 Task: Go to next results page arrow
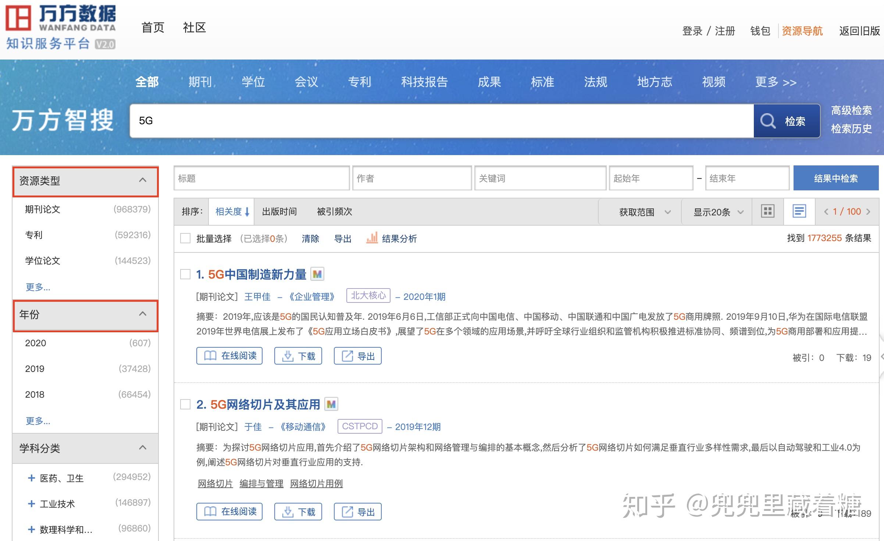click(x=868, y=212)
